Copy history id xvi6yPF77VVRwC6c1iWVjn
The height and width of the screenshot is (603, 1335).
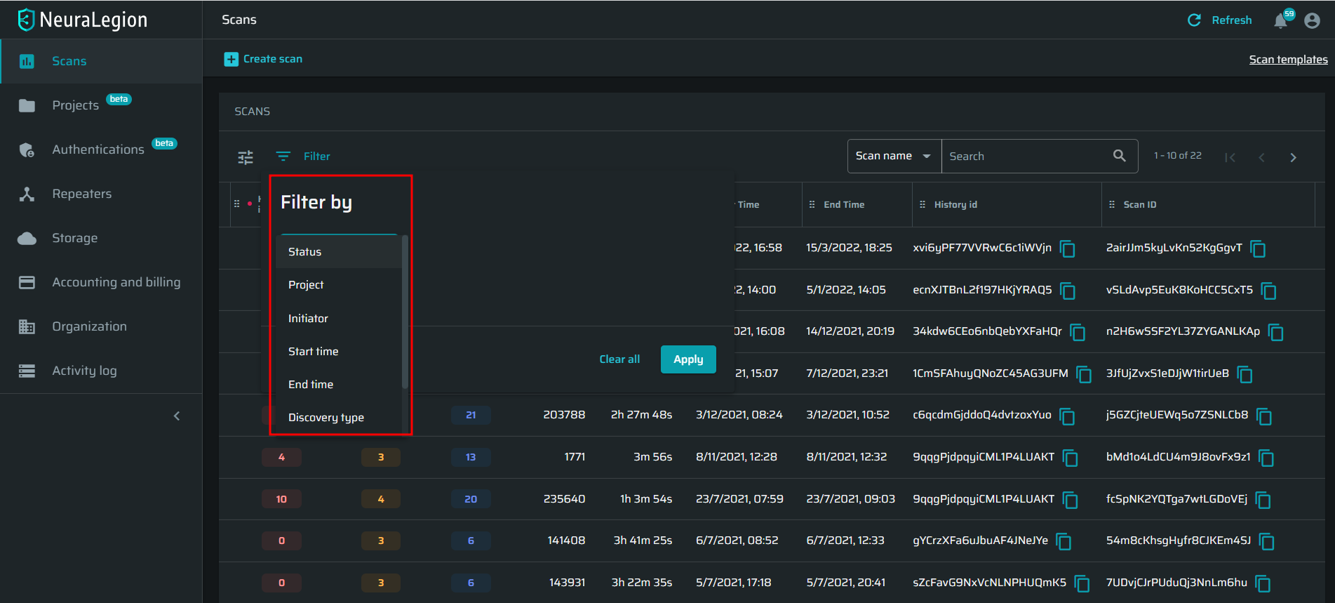(x=1068, y=249)
